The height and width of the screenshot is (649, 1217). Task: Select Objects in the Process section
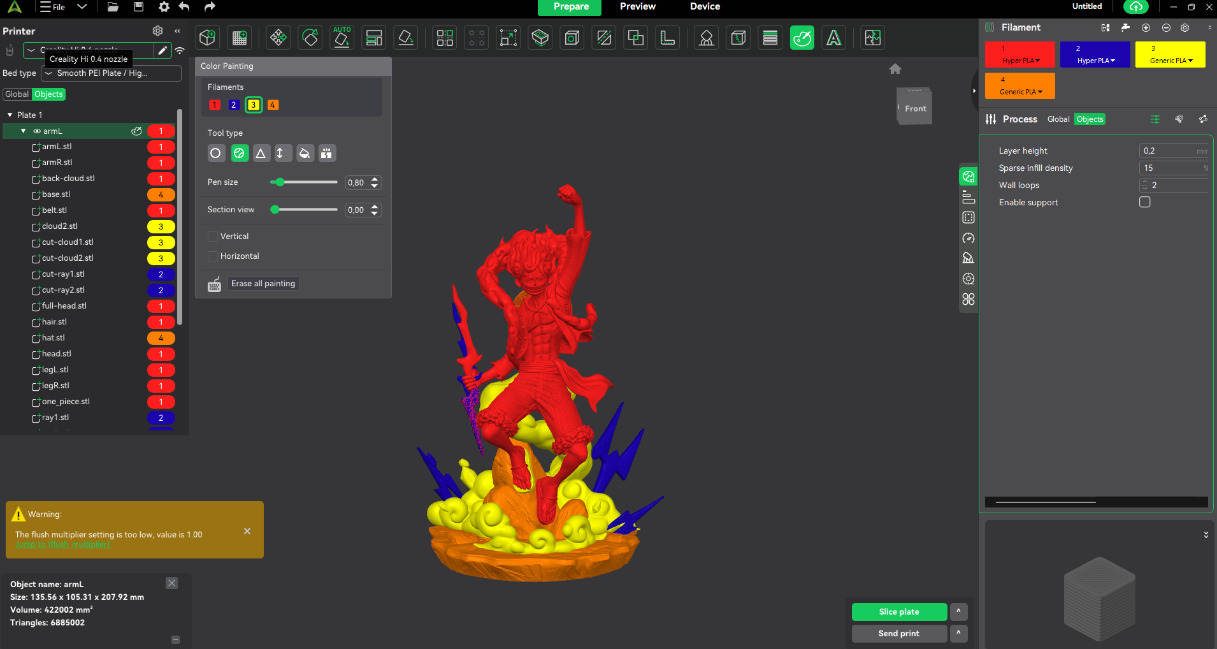tap(1090, 119)
